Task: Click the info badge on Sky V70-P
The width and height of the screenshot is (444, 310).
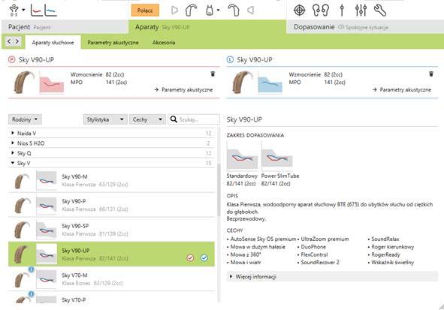Action: click(x=31, y=294)
